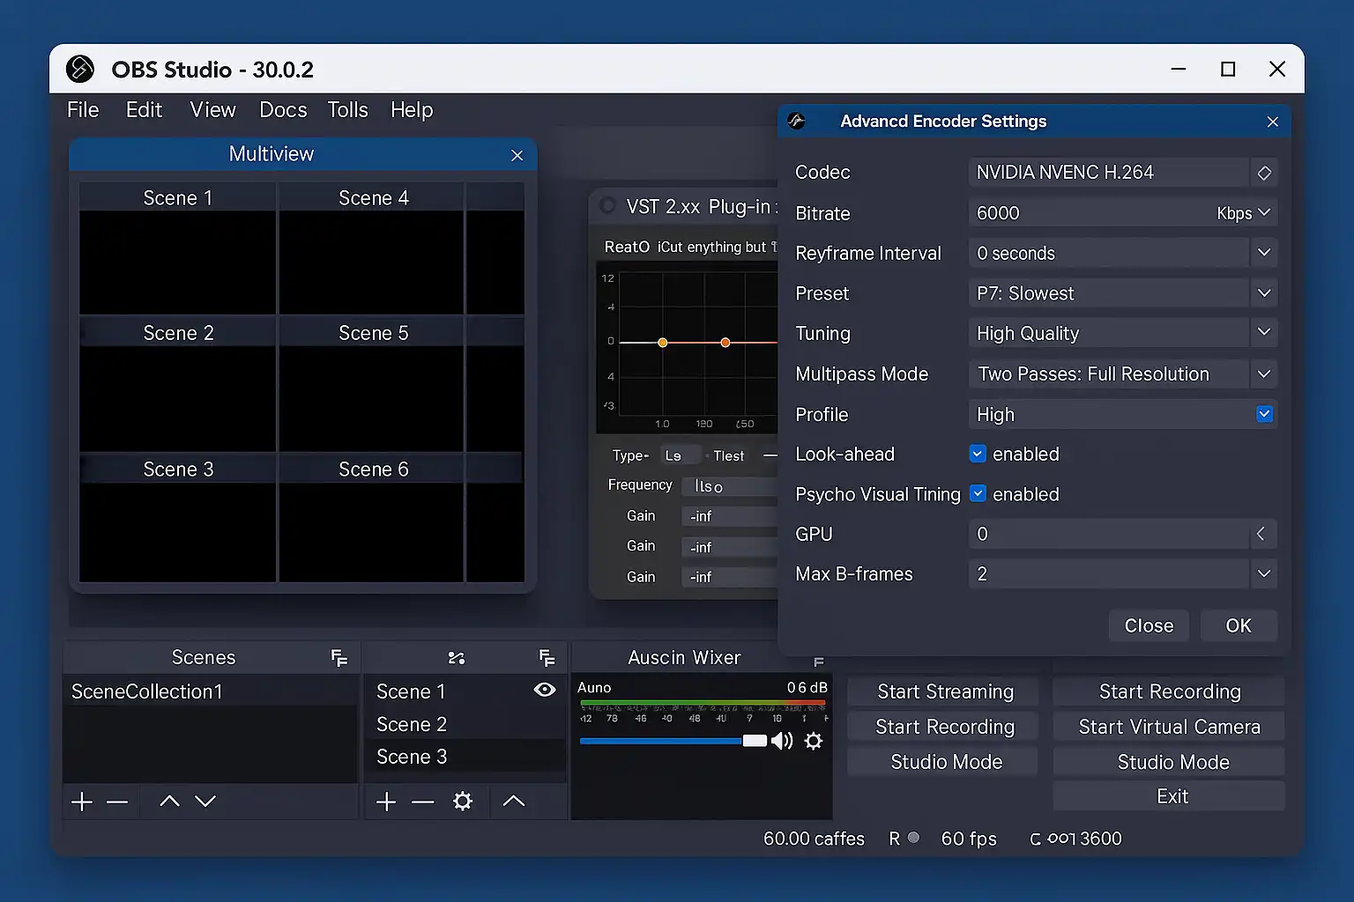Expand the Preset dropdown arrow
Image resolution: width=1354 pixels, height=902 pixels.
pyautogui.click(x=1264, y=293)
